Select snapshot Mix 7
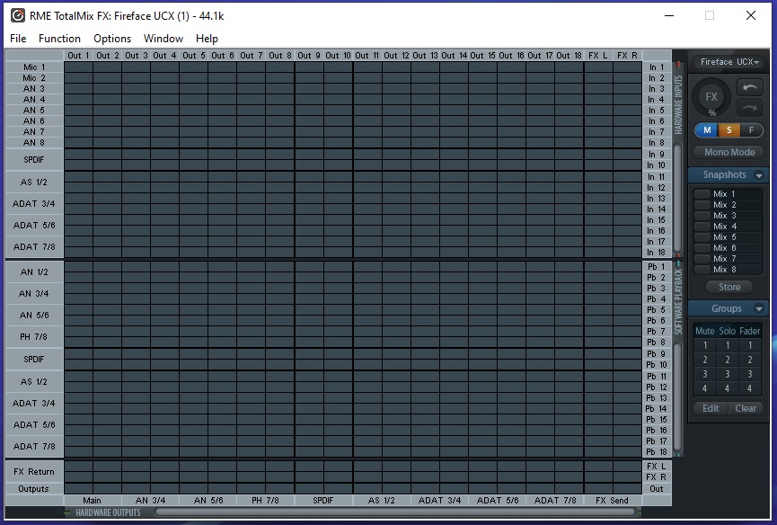This screenshot has height=525, width=777. point(728,259)
